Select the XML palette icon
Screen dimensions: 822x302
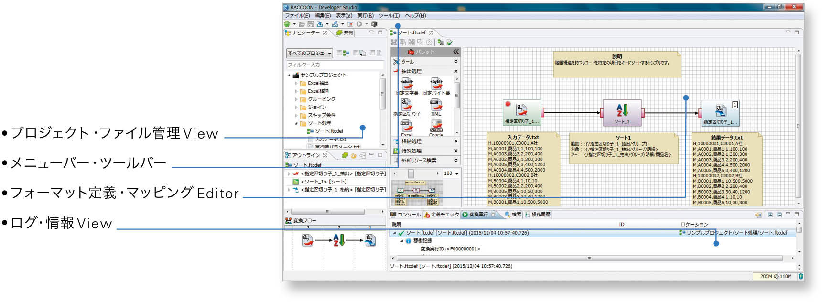(x=436, y=108)
